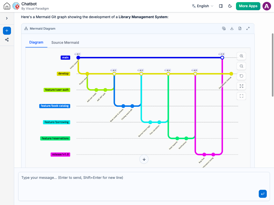The width and height of the screenshot is (274, 205).
Task: Click the feature/book-catalog branch label
Action: point(55,106)
